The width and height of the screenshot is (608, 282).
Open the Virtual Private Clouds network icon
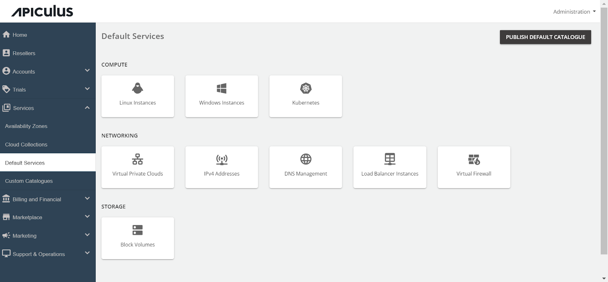coord(138,159)
